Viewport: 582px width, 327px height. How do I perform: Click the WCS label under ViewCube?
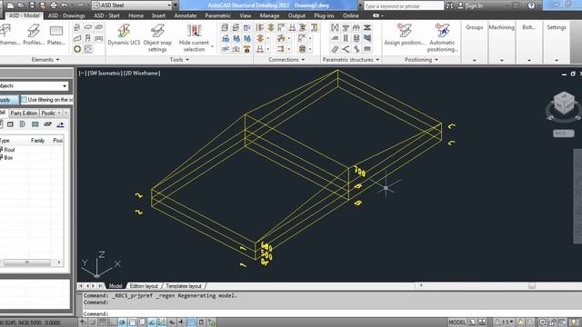563,134
